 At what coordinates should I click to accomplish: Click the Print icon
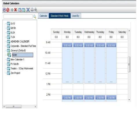[x=32, y=10]
